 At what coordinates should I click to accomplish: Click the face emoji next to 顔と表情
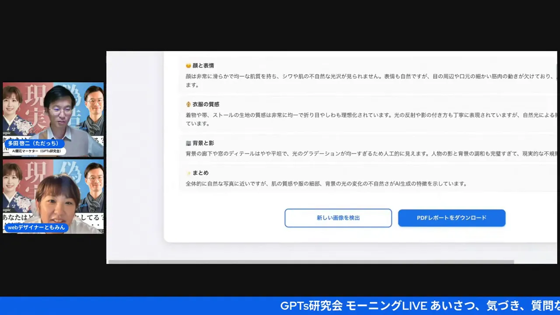(x=189, y=66)
